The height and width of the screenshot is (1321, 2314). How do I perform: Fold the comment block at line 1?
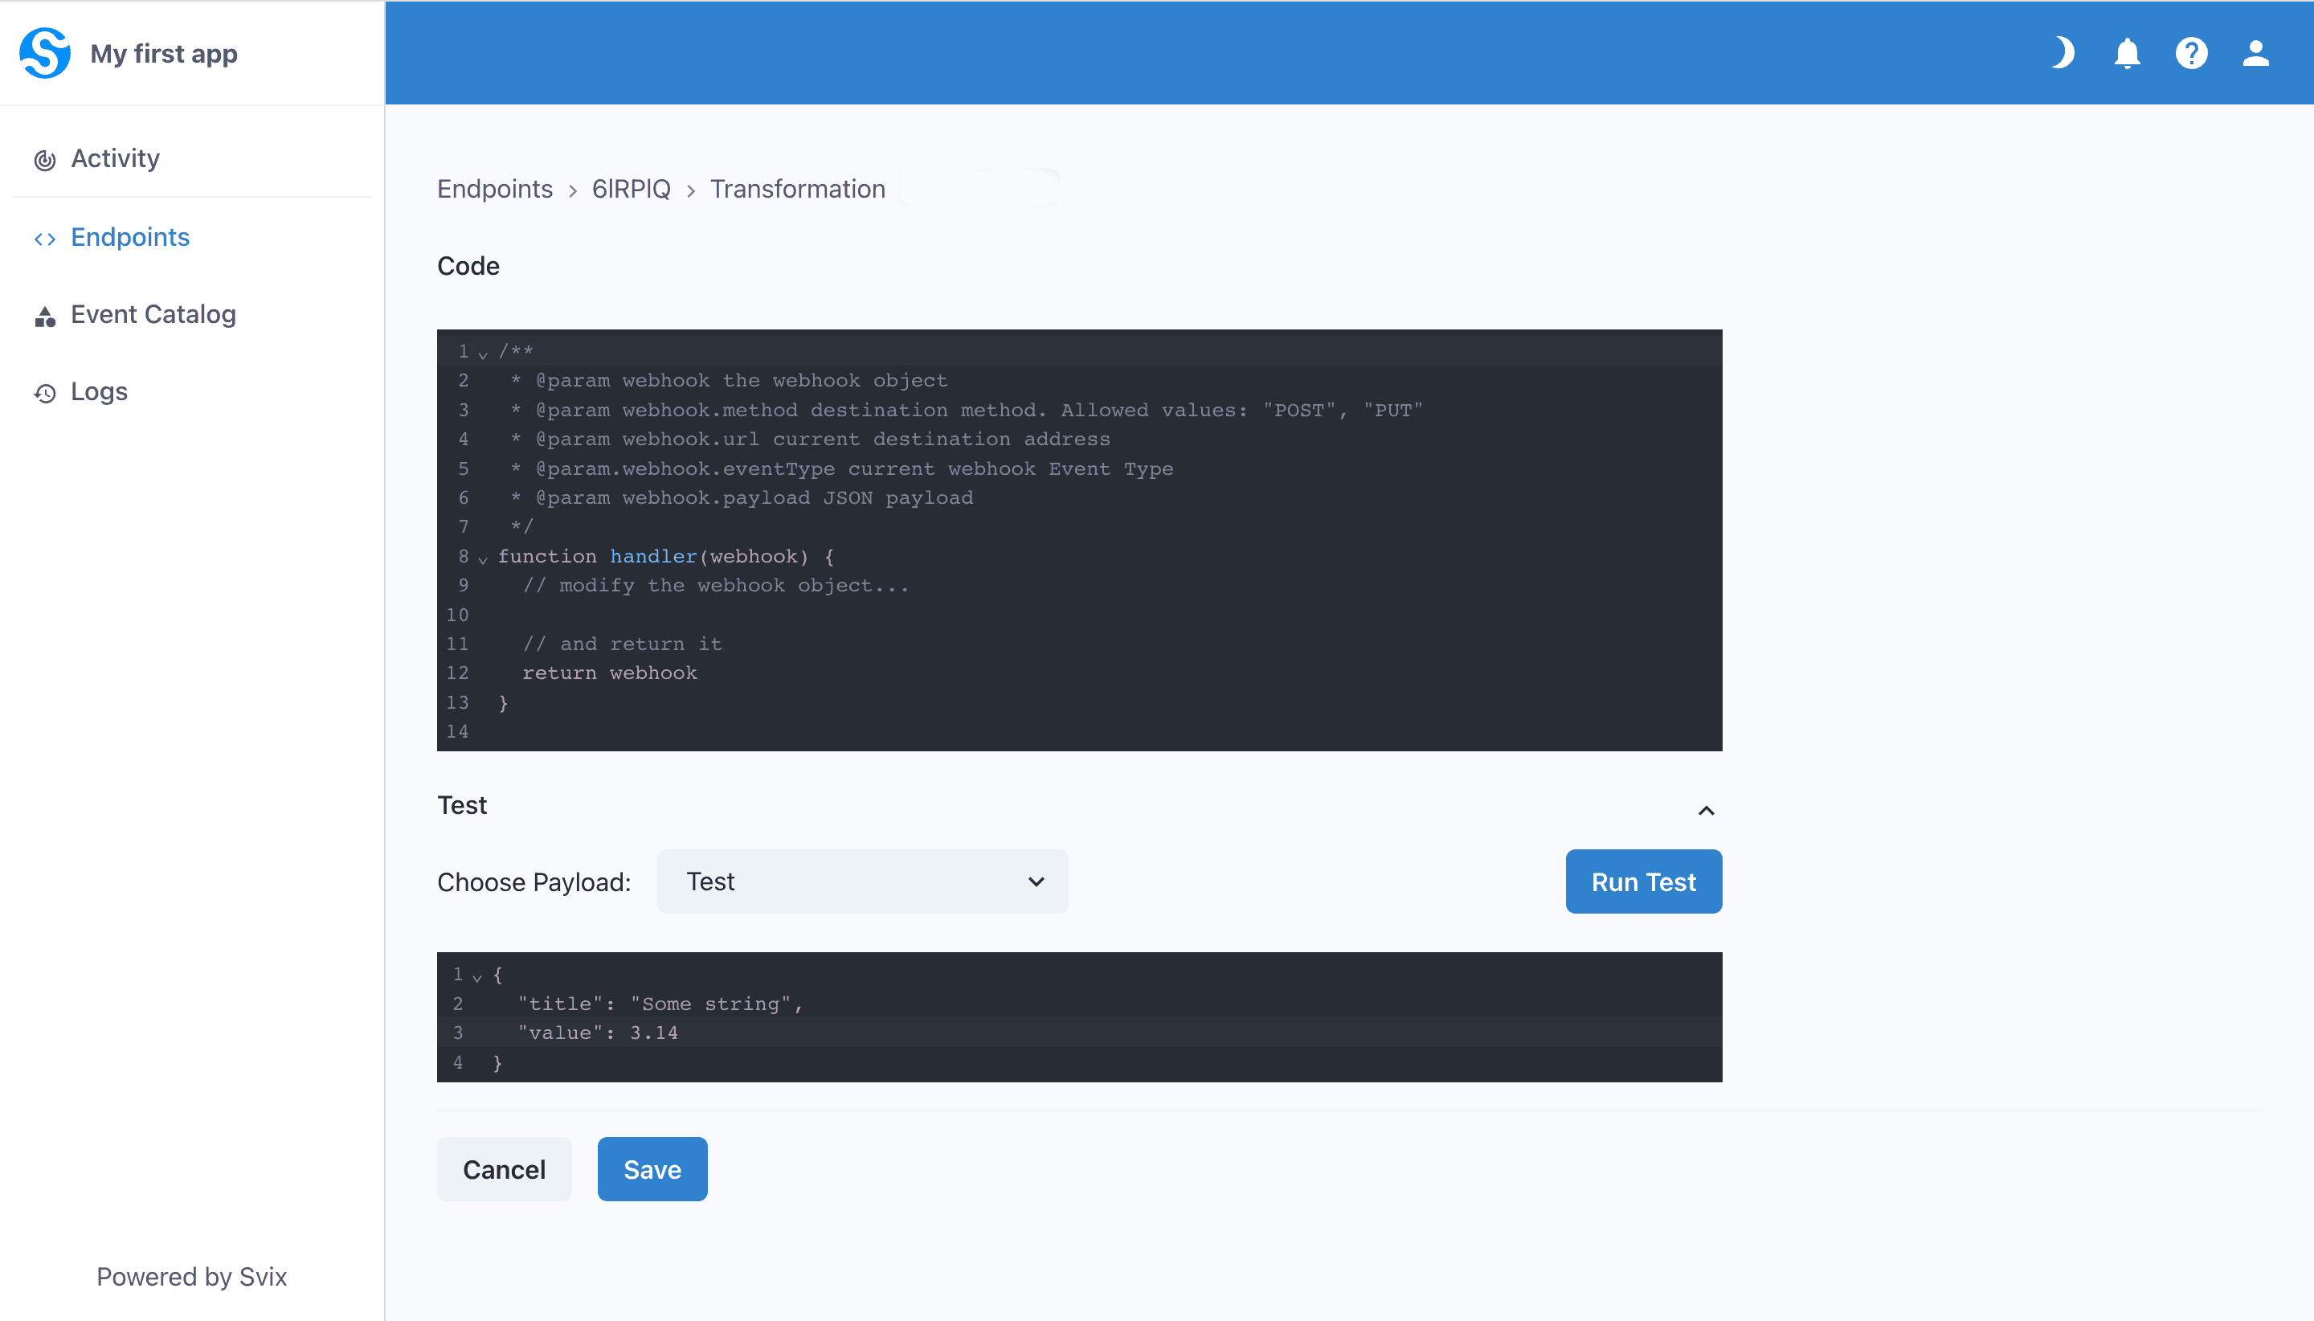click(483, 354)
